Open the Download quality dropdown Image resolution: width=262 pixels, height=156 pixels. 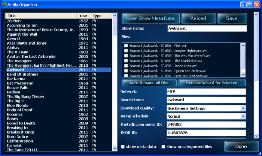pyautogui.click(x=243, y=108)
